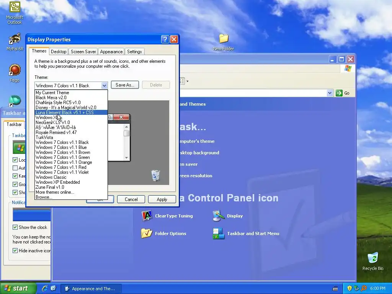392x294 pixels.
Task: Choose ChaNinja Style RC5 v1.0 theme
Action: point(71,103)
